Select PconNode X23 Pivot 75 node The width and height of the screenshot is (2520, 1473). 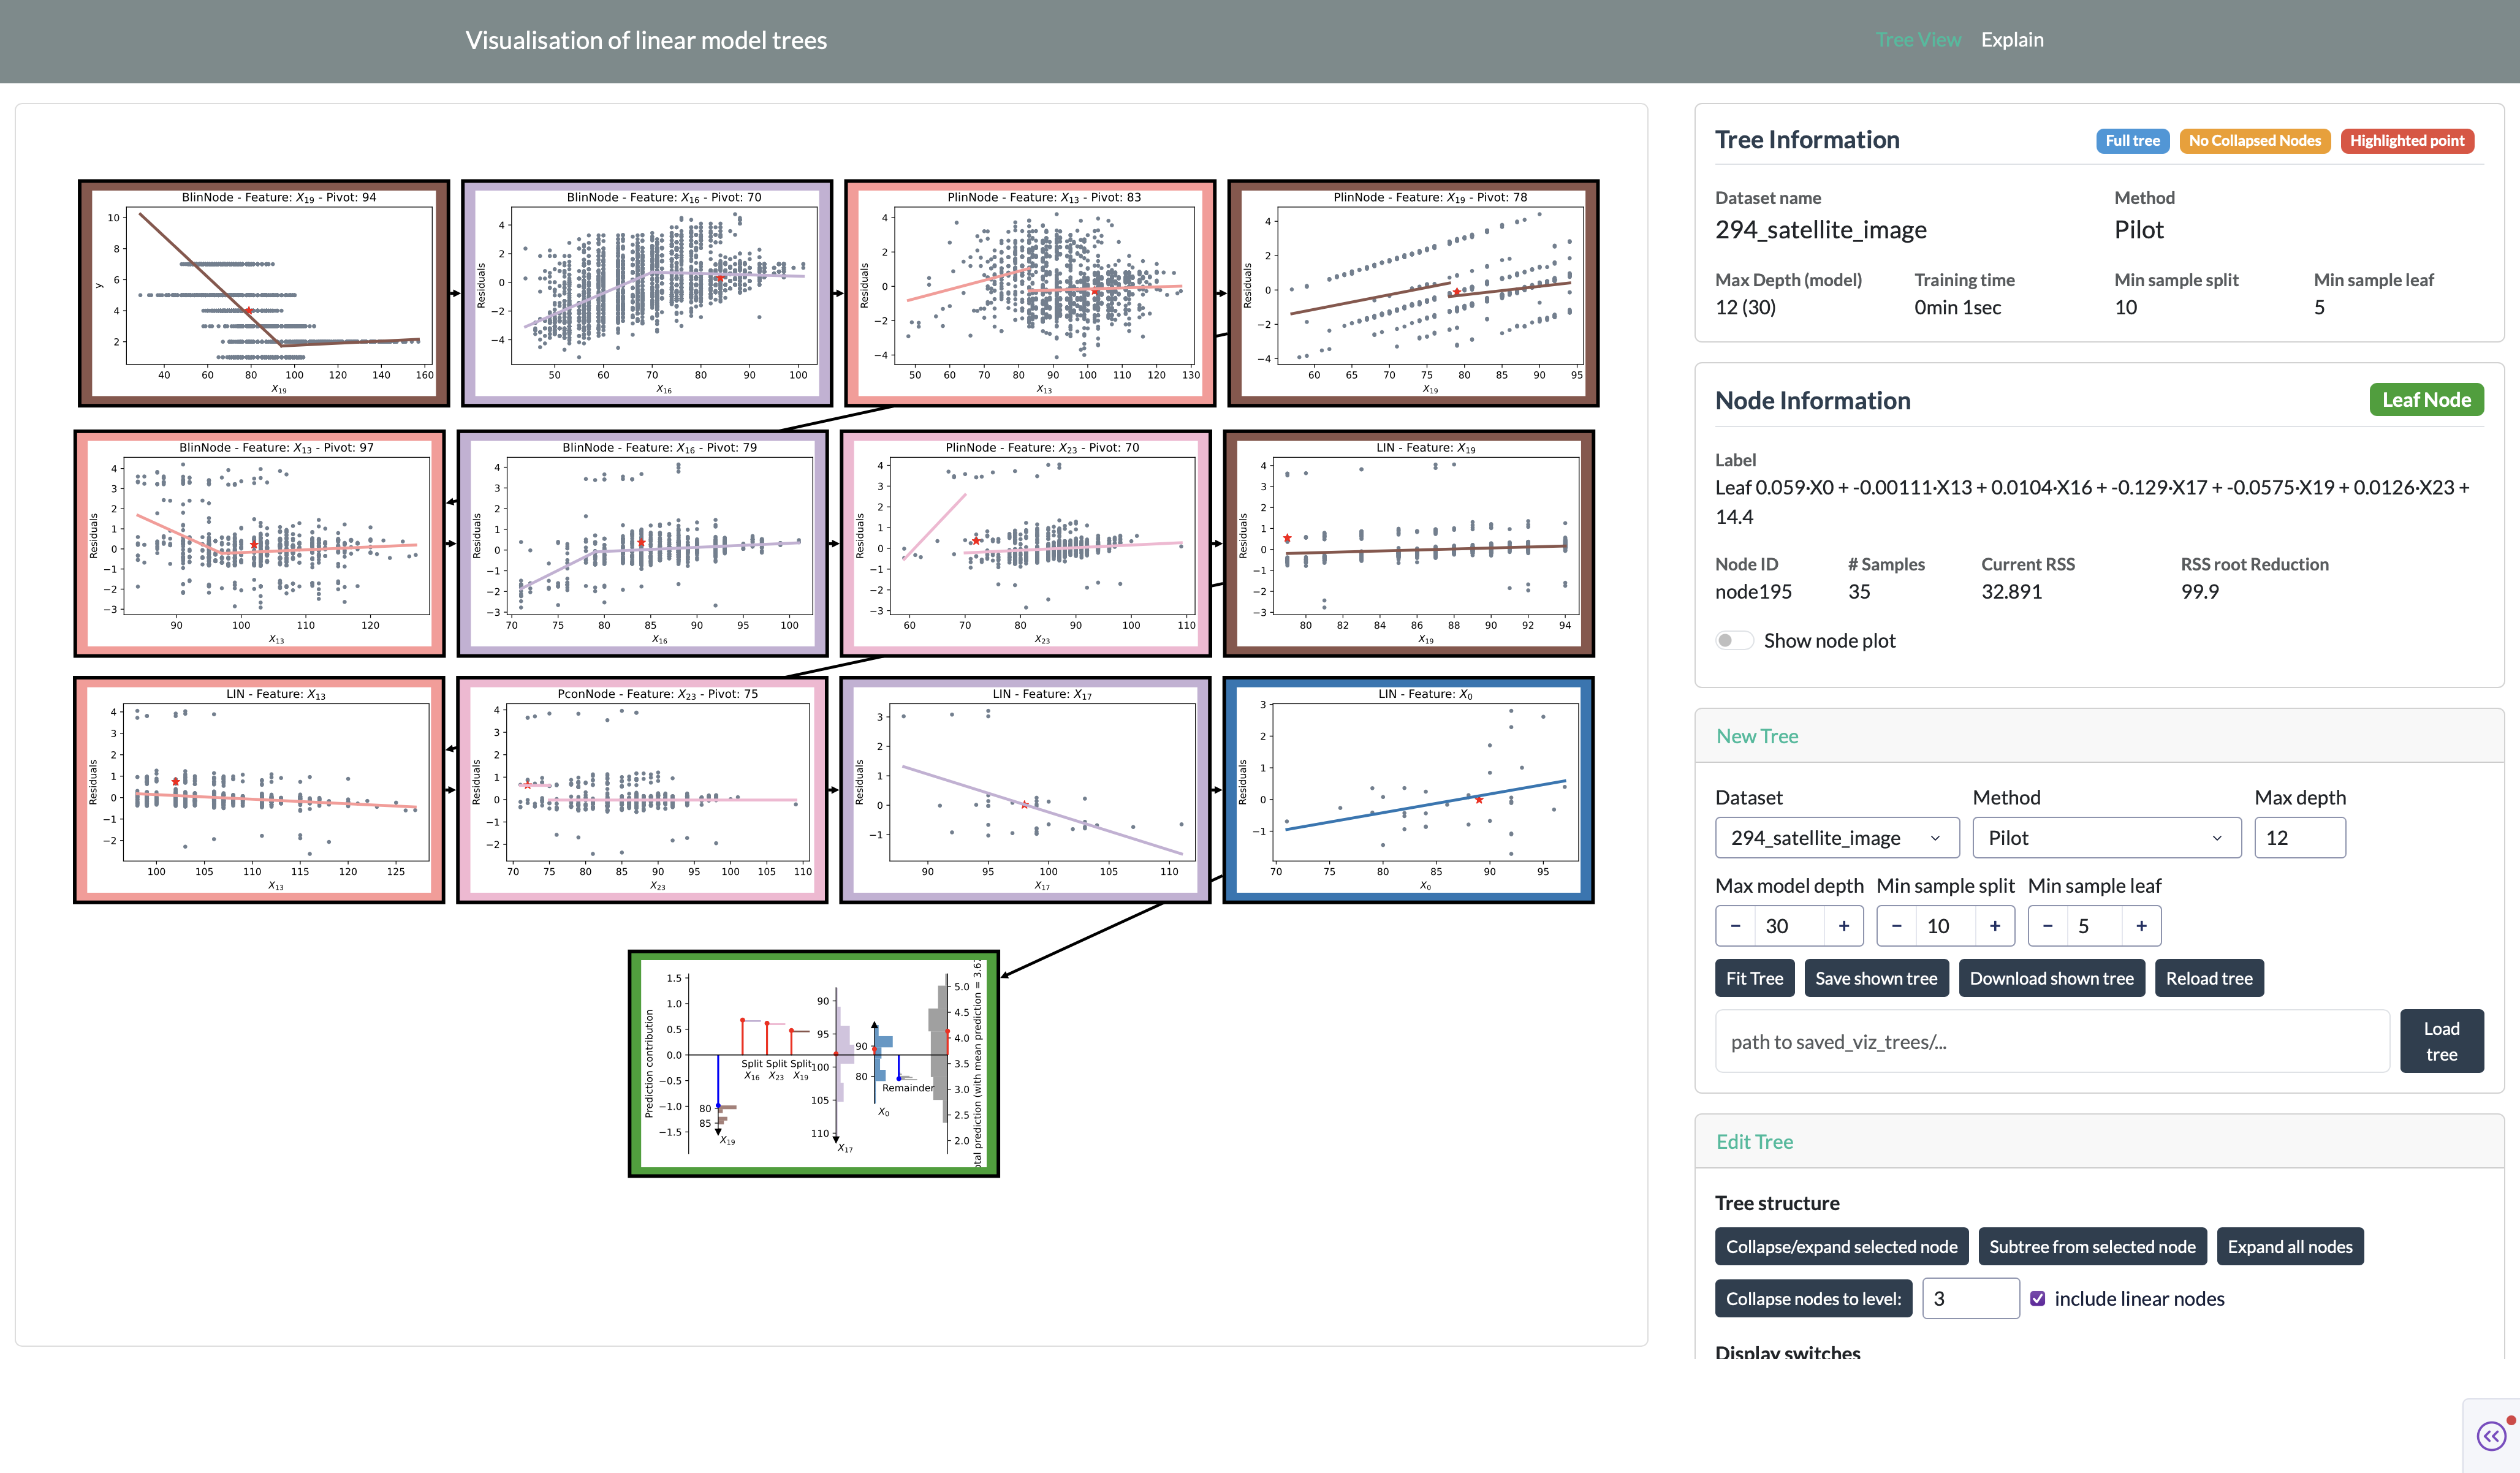click(642, 790)
